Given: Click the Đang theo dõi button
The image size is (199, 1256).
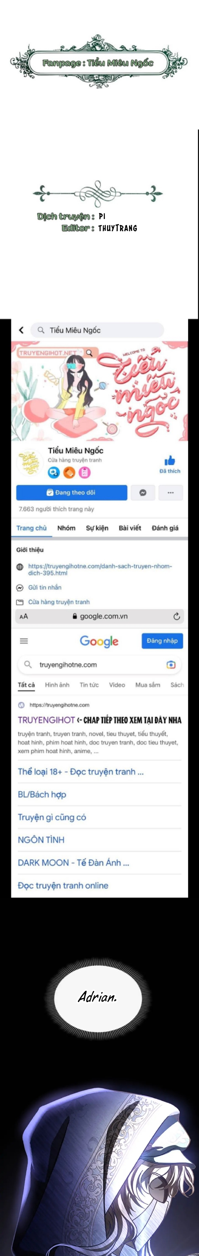Looking at the screenshot, I should pyautogui.click(x=72, y=492).
